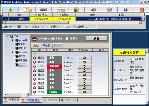Click the virtuell.事件日志 address cell in alarm row
Image resolution: width=149 pixels, height=106 pixels.
(x=93, y=19)
